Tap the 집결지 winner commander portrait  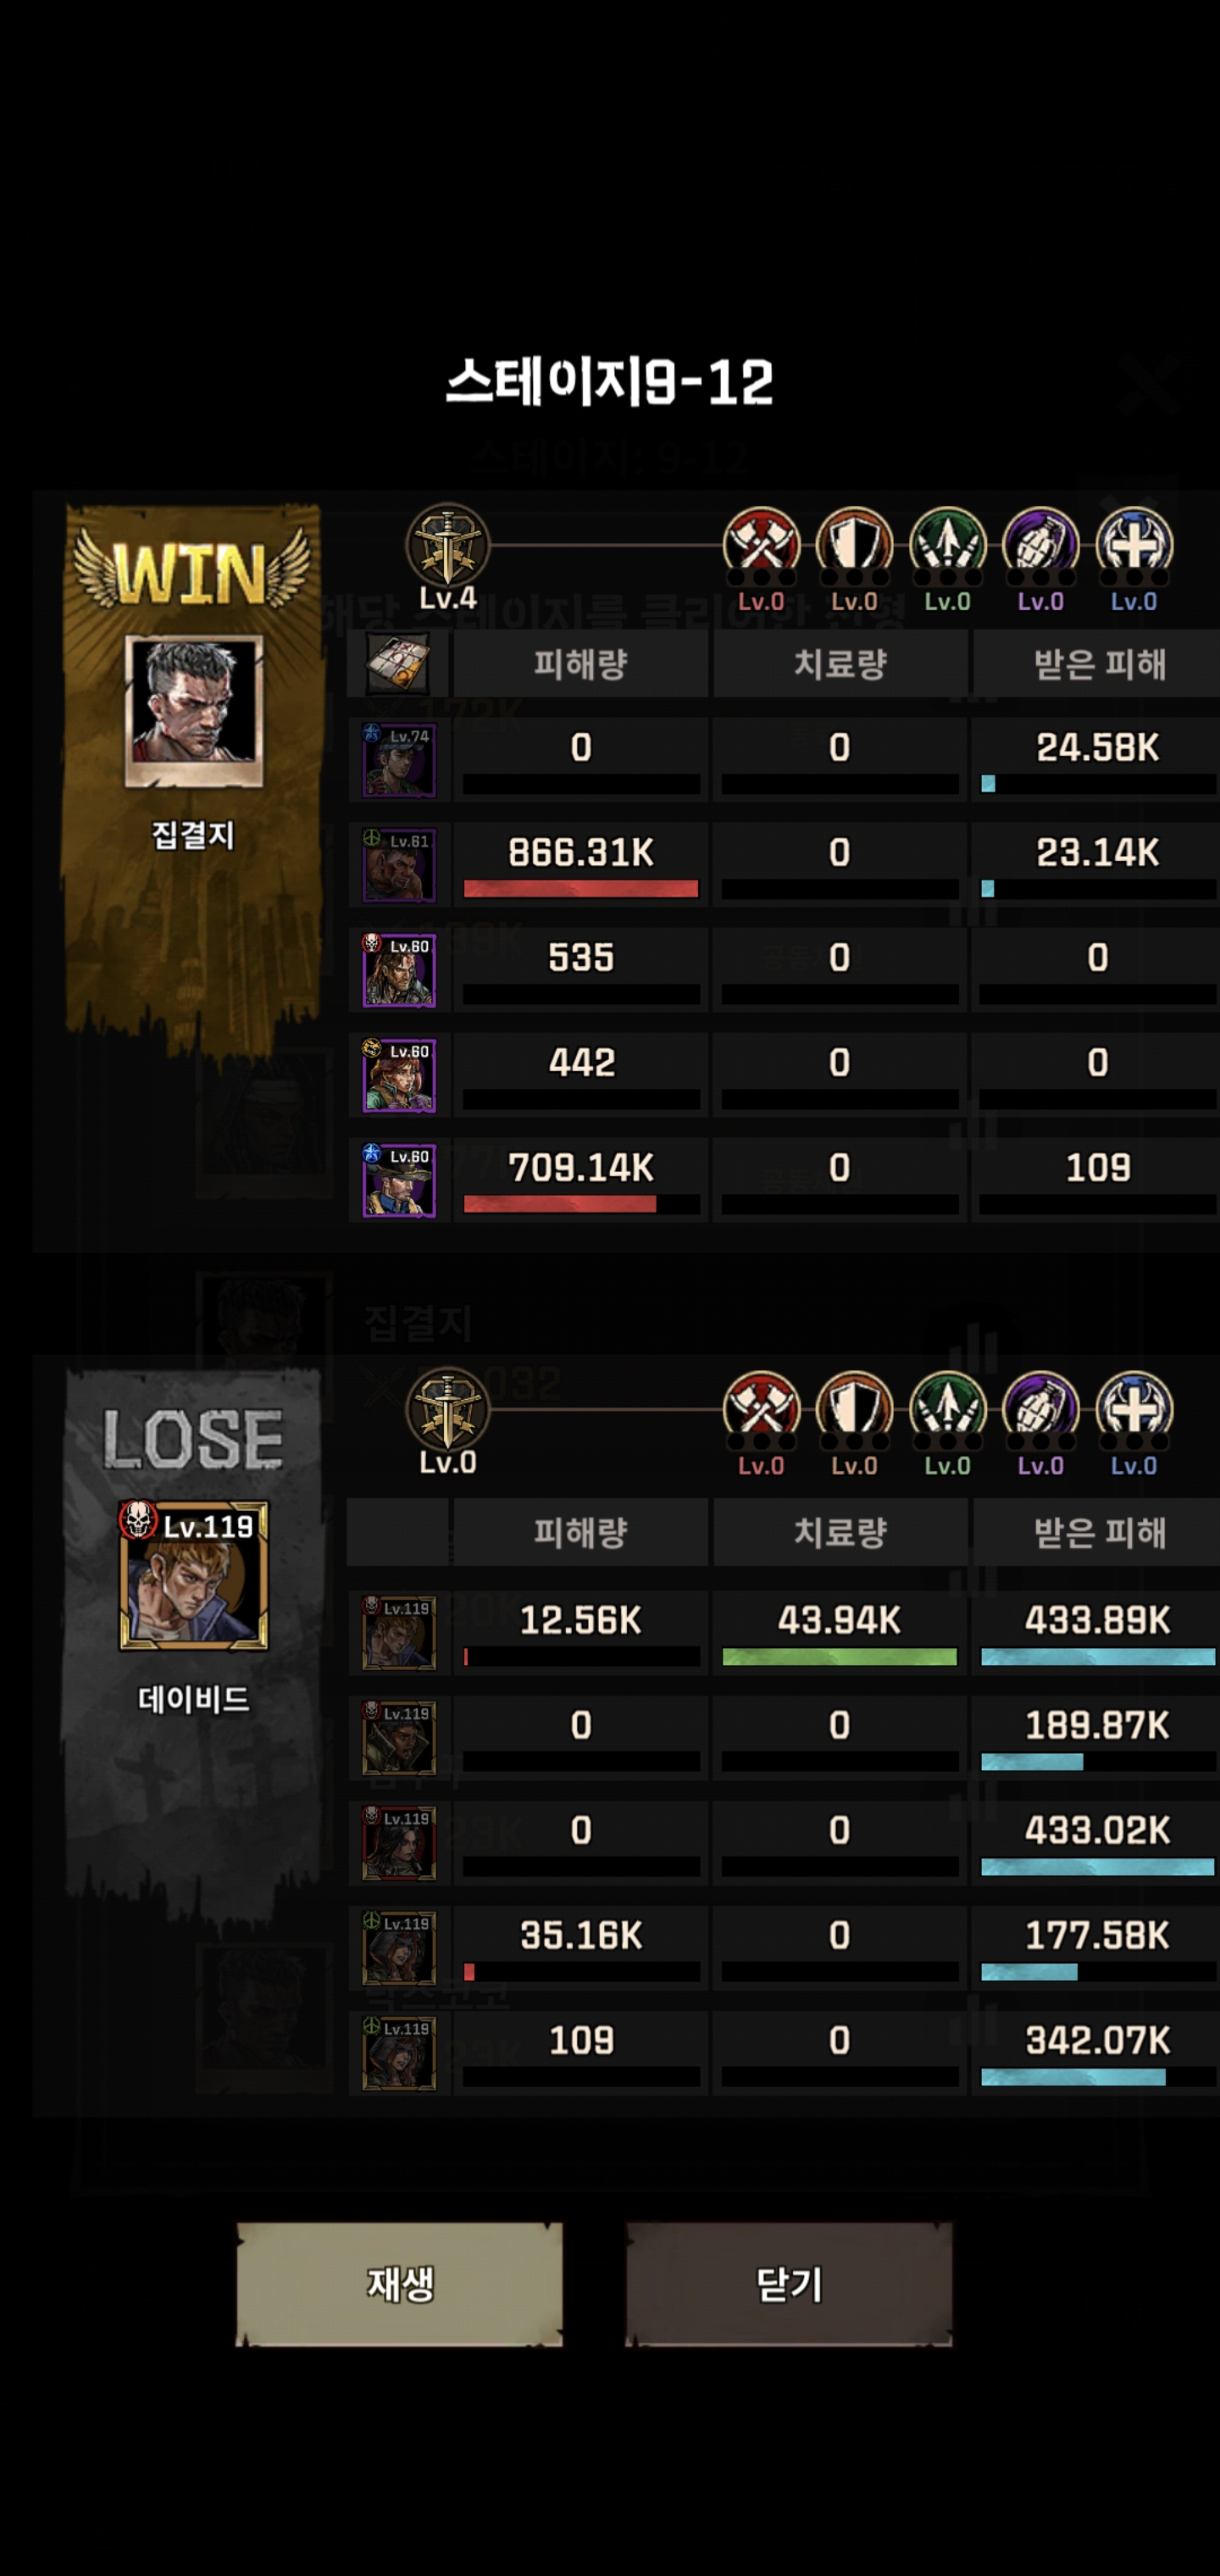click(194, 711)
